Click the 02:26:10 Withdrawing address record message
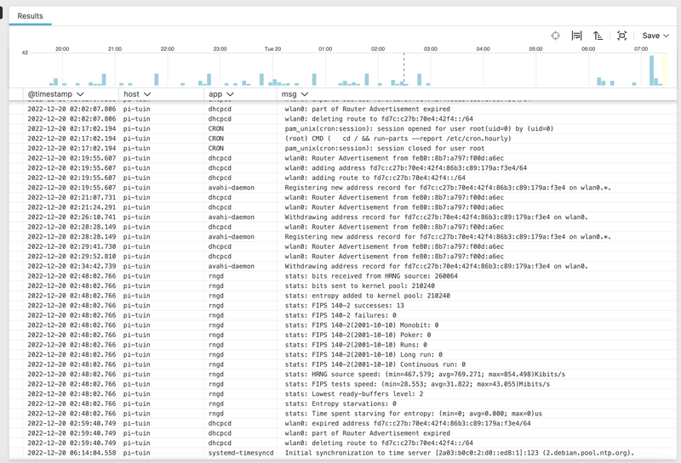681x463 pixels. coord(436,217)
